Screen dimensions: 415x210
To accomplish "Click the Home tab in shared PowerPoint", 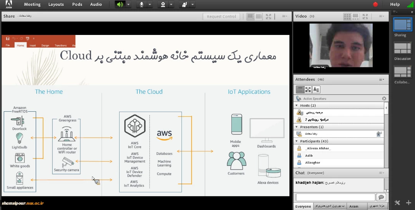I will click(20, 45).
